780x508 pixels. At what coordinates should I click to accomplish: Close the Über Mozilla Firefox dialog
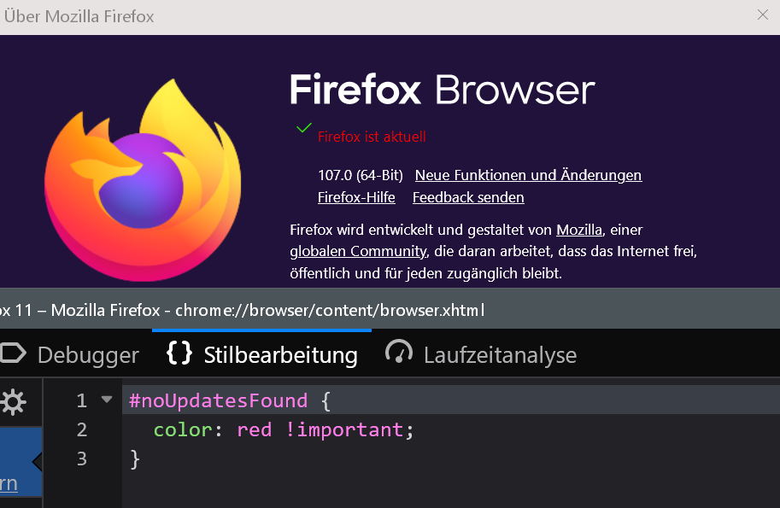[763, 15]
